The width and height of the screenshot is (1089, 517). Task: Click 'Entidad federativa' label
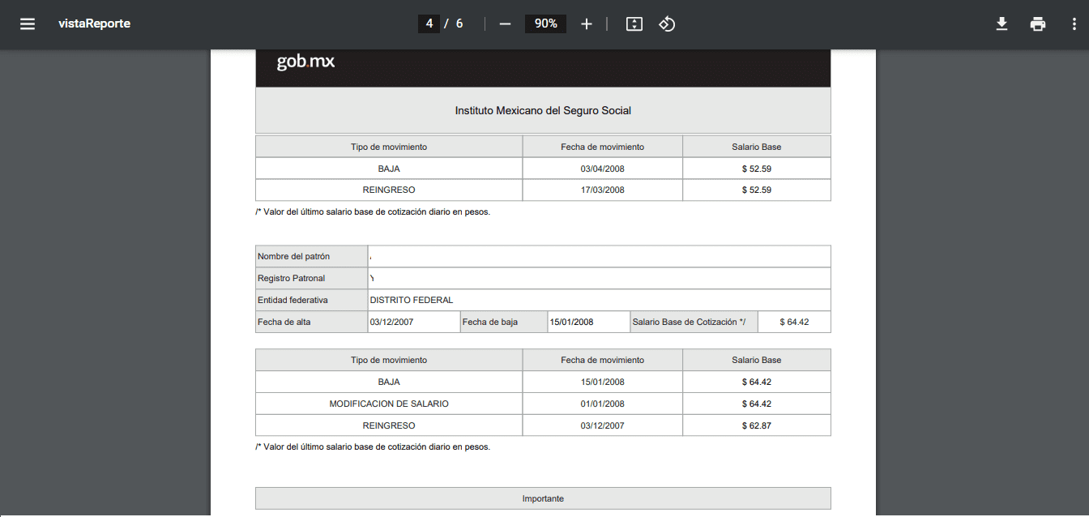click(293, 300)
